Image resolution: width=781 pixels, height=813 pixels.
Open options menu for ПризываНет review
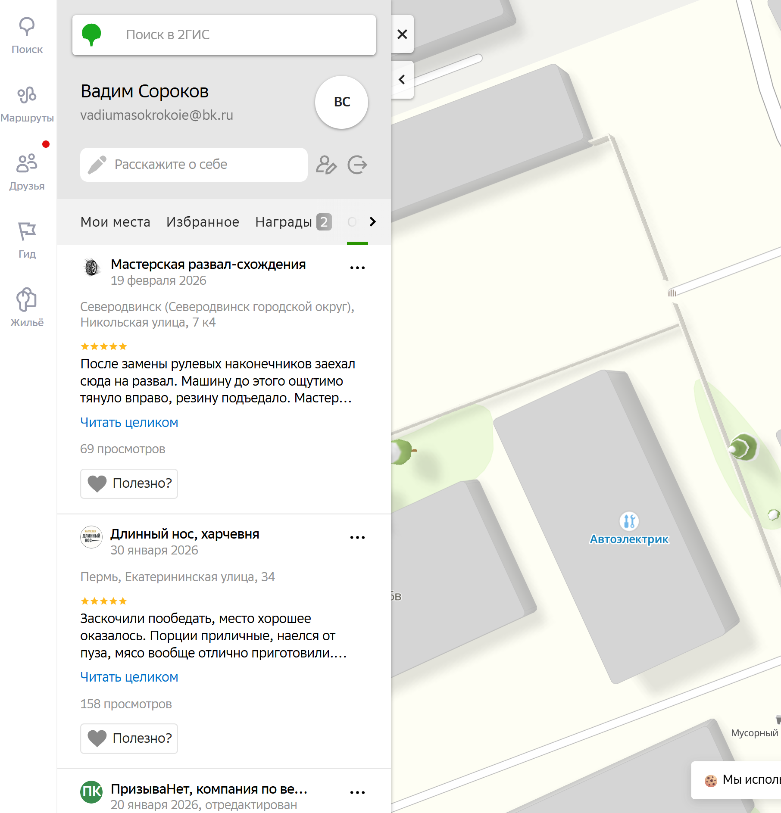coord(357,792)
